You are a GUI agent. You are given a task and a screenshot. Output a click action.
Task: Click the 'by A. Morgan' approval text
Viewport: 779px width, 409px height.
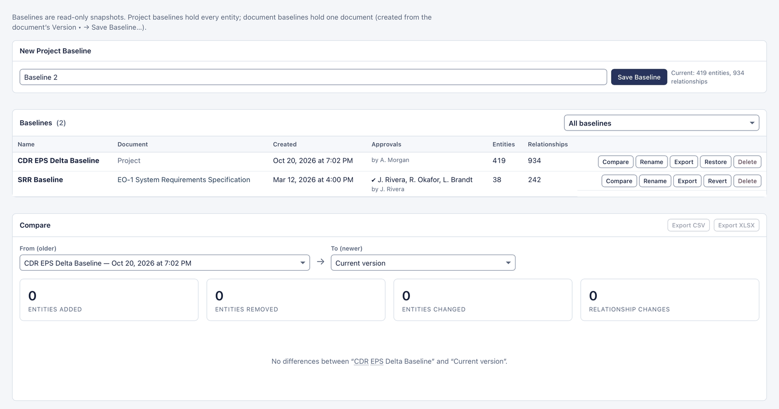point(390,160)
